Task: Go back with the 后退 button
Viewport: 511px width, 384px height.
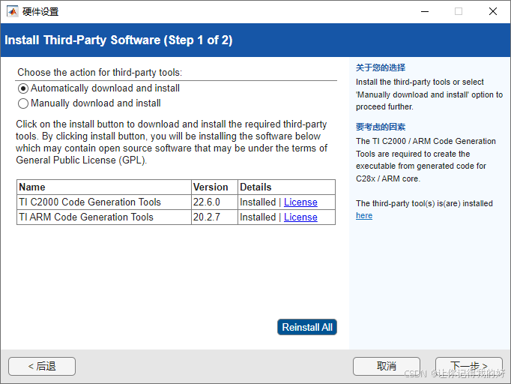Action: coord(42,367)
